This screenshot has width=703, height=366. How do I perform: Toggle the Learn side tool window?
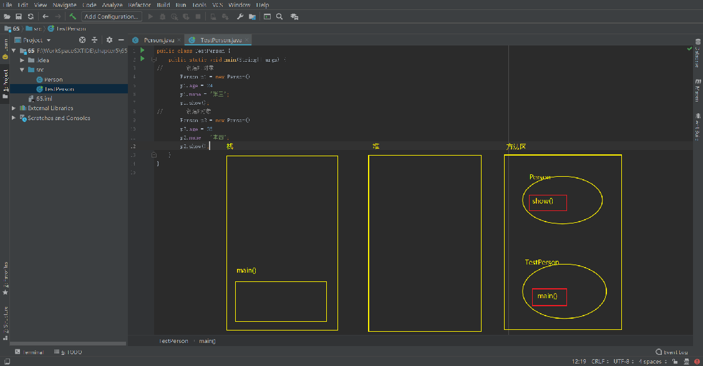tap(5, 49)
